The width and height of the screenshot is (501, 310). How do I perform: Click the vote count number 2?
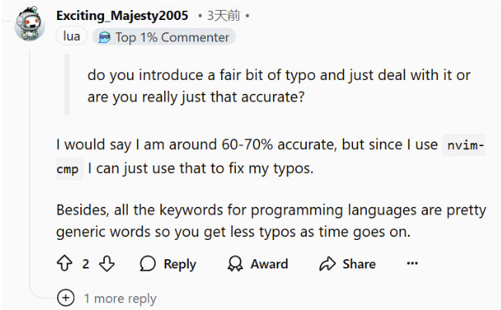(x=86, y=264)
